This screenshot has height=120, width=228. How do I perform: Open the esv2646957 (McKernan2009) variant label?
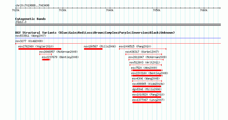(x=58, y=52)
